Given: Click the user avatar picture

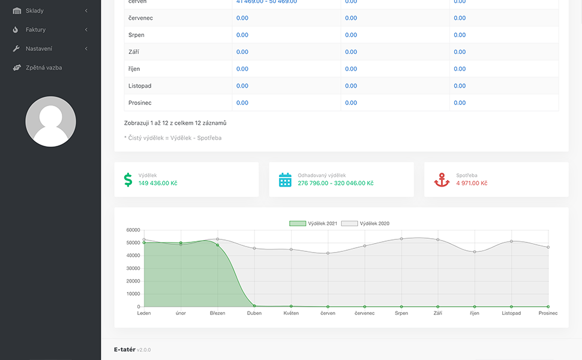Looking at the screenshot, I should 50,121.
